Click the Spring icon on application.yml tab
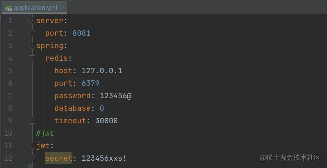 pos(9,8)
